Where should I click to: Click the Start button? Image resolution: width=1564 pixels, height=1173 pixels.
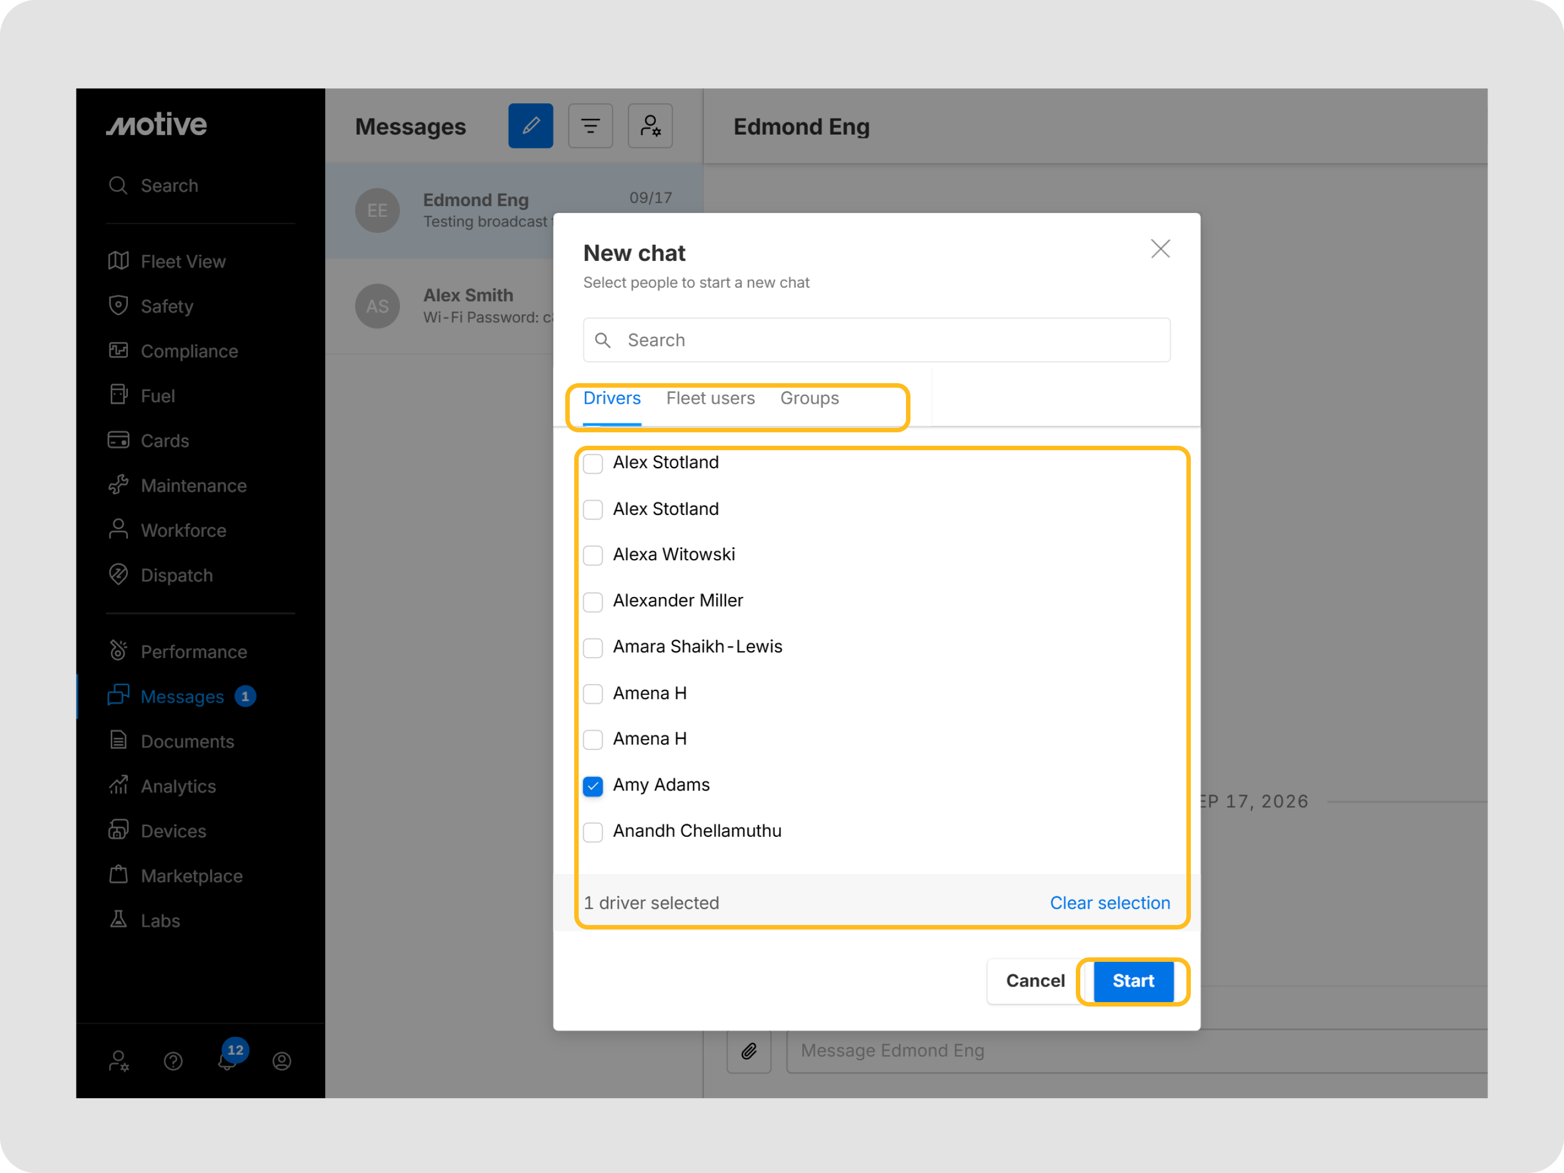1133,981
